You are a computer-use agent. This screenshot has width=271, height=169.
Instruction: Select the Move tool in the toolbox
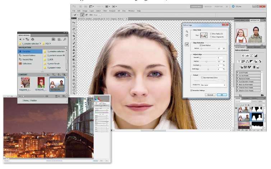click(x=74, y=23)
